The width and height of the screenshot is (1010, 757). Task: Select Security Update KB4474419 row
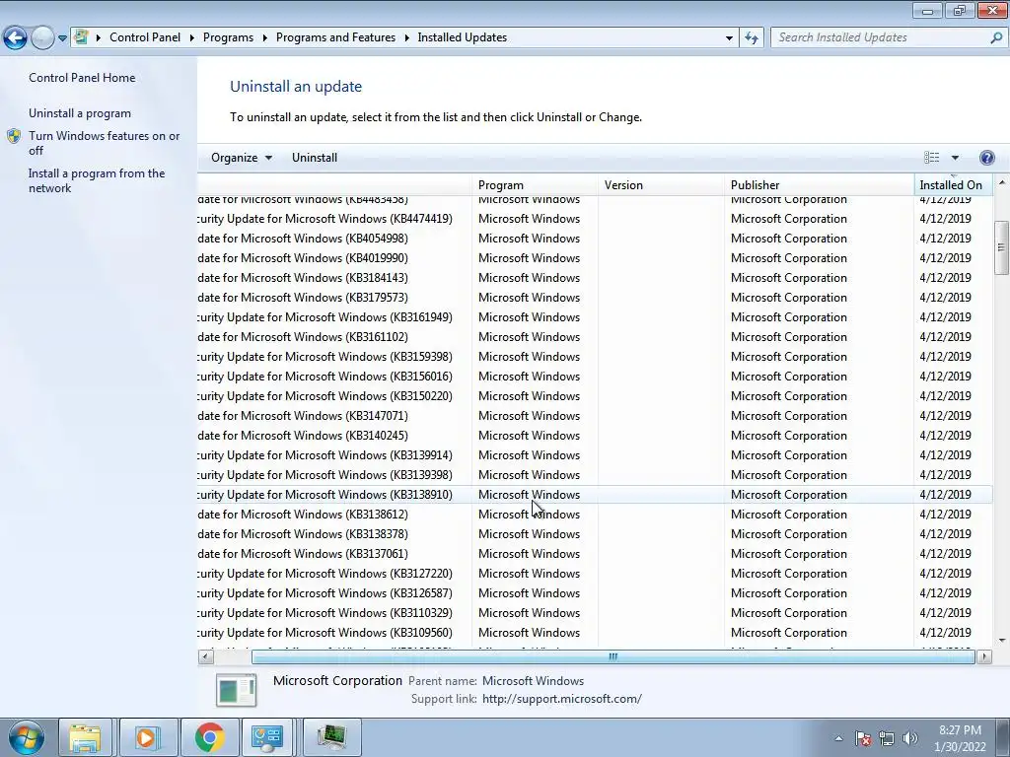(x=595, y=219)
